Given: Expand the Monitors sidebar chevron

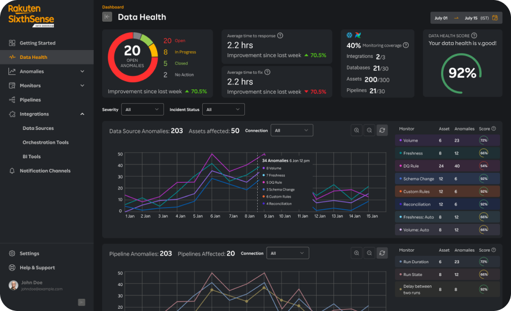Looking at the screenshot, I should 82,86.
